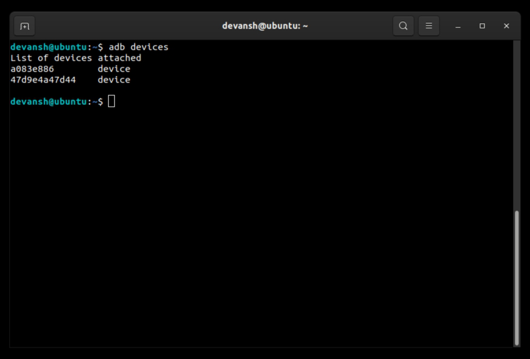Click the block cursor at the prompt
Image resolution: width=530 pixels, height=359 pixels.
112,101
